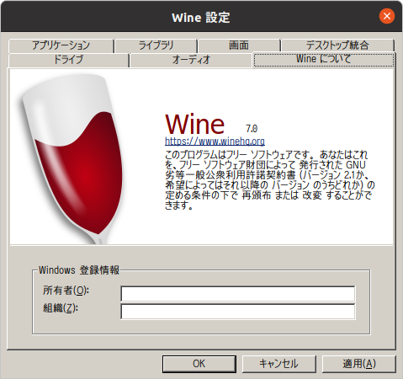Open the ドライブ tab

point(68,60)
